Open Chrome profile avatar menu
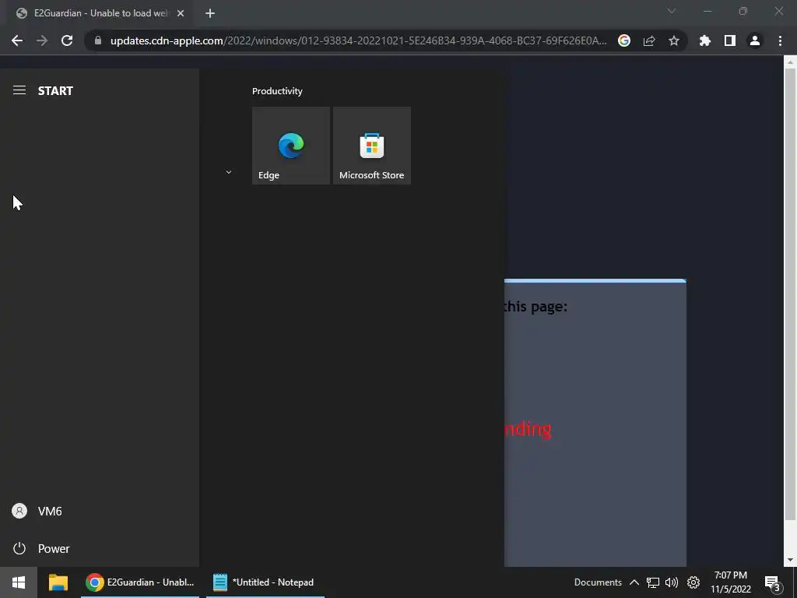The height and width of the screenshot is (598, 797). [x=755, y=40]
